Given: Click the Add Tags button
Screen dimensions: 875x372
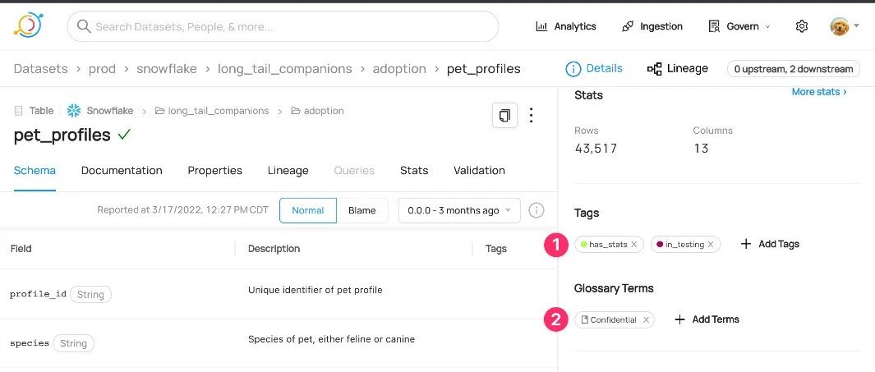Looking at the screenshot, I should (x=770, y=244).
